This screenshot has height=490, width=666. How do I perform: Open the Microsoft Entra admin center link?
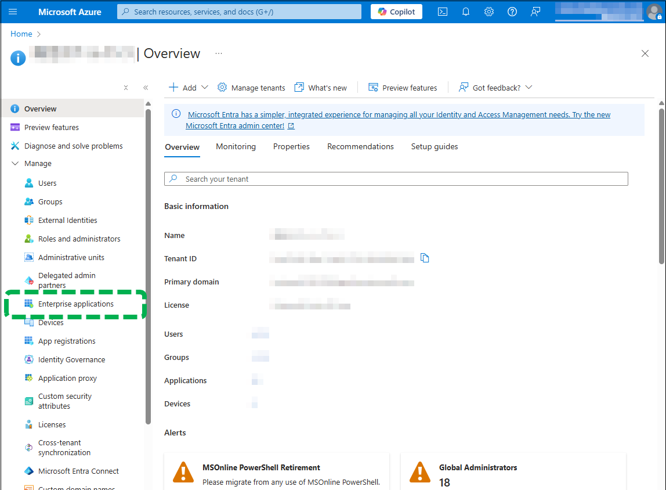[x=235, y=125]
